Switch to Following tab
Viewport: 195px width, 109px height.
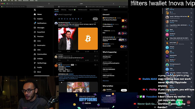pos(64,10)
